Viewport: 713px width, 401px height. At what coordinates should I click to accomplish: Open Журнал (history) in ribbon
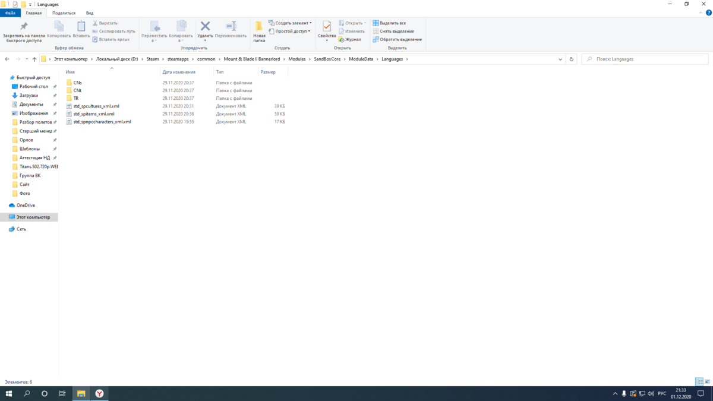coord(349,39)
